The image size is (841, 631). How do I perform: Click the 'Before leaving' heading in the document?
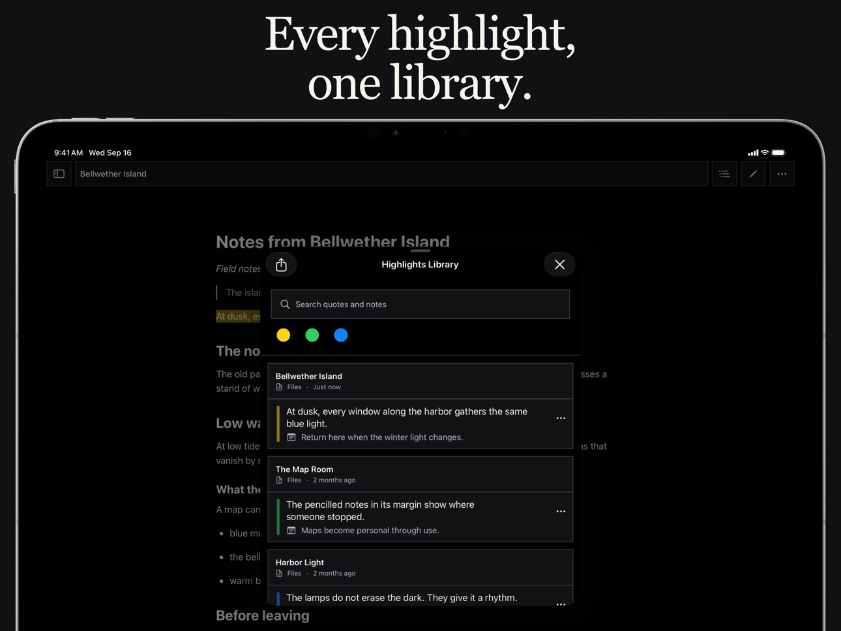263,615
